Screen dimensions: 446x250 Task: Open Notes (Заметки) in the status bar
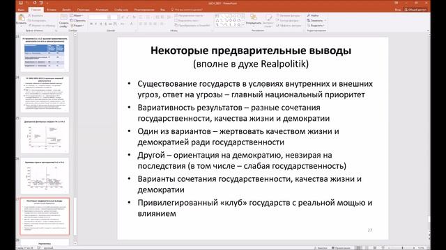click(321, 248)
